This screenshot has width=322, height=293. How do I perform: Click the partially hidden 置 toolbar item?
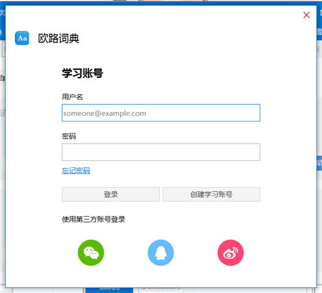319,32
